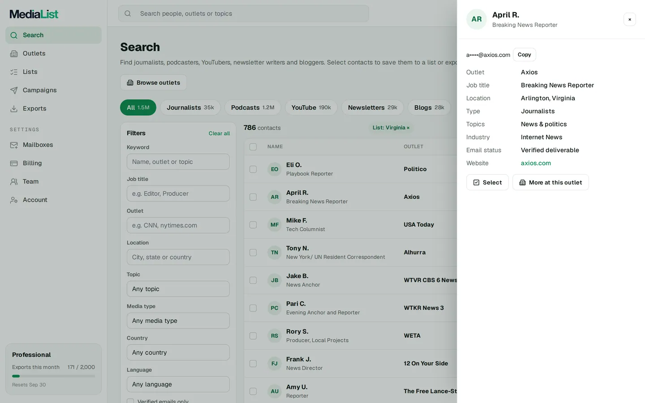Click the exports usage progress bar

click(x=53, y=376)
